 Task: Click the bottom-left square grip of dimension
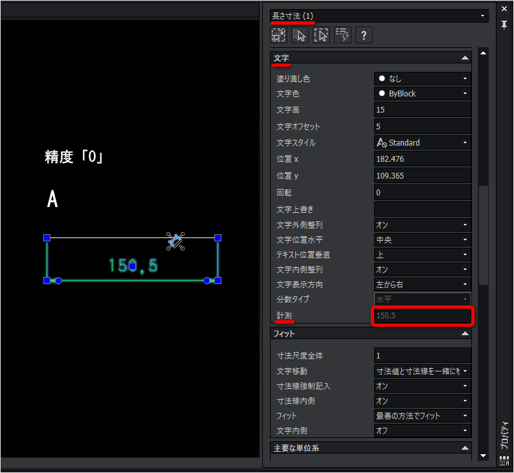point(47,280)
